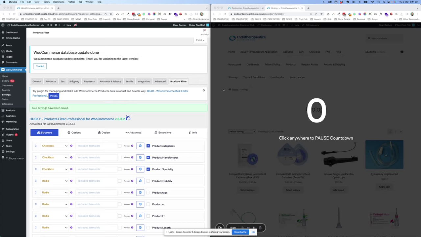This screenshot has height=237, width=421.
Task: Click help icon beside Product Manufacturer type dropdown
Action: pyautogui.click(x=71, y=157)
